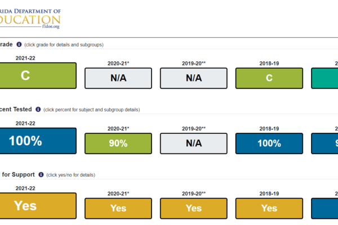Open 2018-19 100% percent tested details

(269, 143)
